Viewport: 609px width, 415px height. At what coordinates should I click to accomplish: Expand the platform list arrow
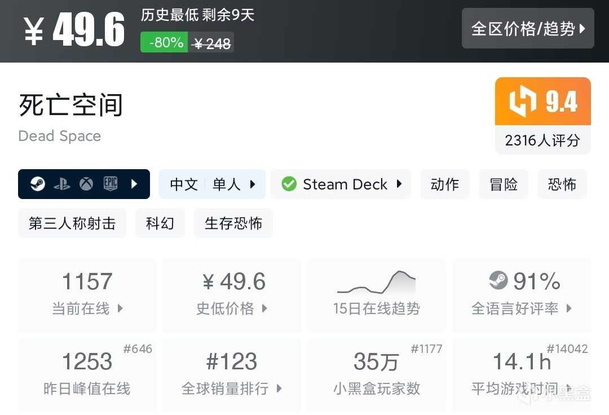(x=134, y=184)
